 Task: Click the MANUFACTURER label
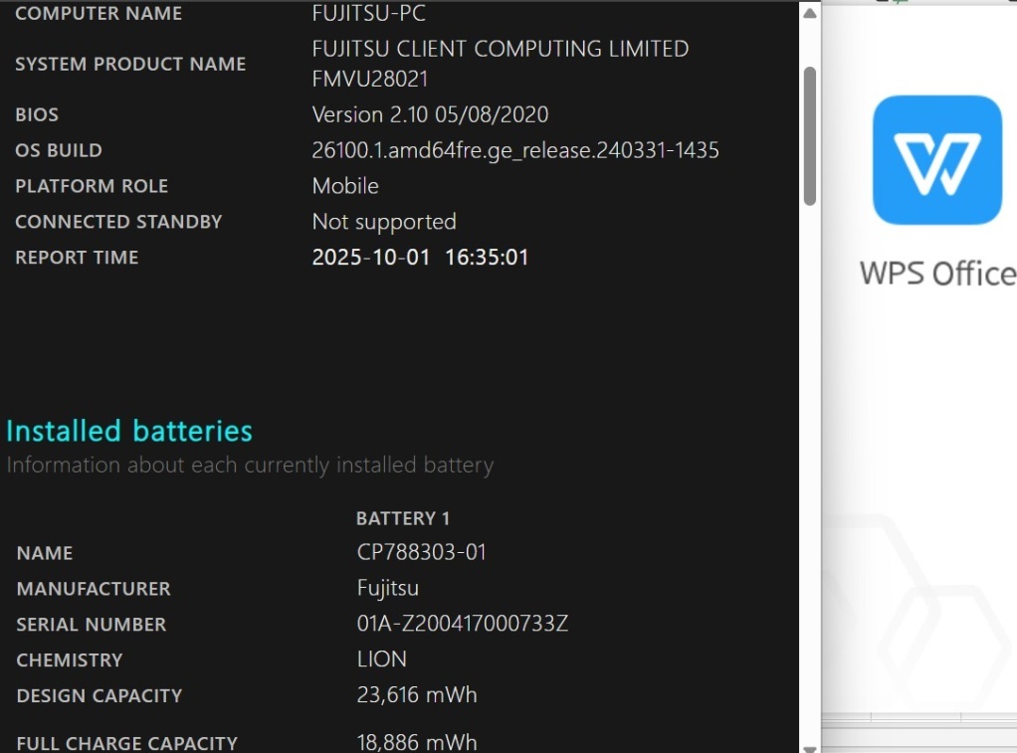click(94, 589)
